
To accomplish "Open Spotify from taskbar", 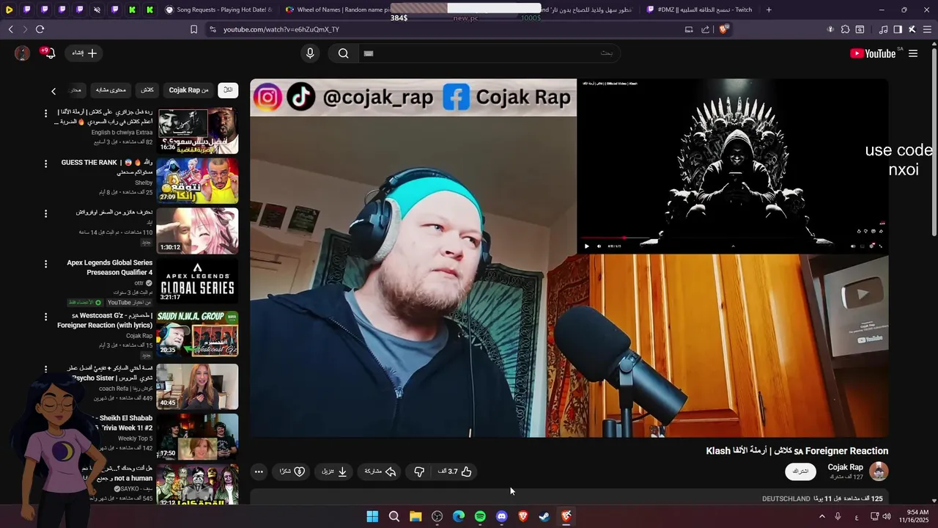I will pos(480,516).
